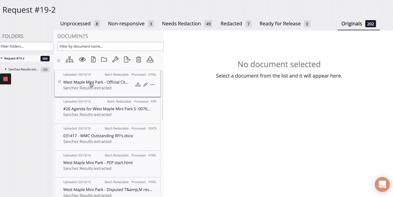Click the hierarchy icon in the documents toolbar
The image size is (393, 197).
70,60
